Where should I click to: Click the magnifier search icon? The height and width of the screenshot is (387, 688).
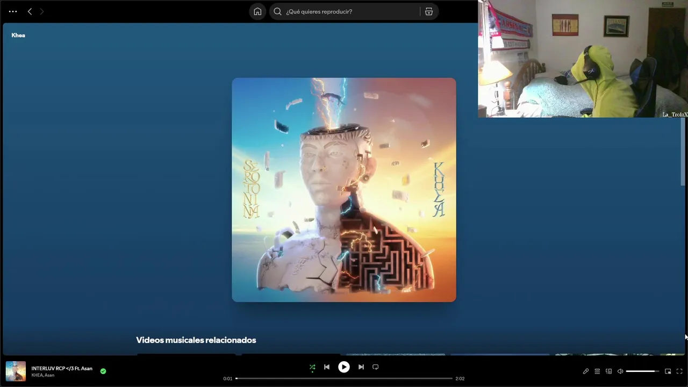(x=277, y=11)
